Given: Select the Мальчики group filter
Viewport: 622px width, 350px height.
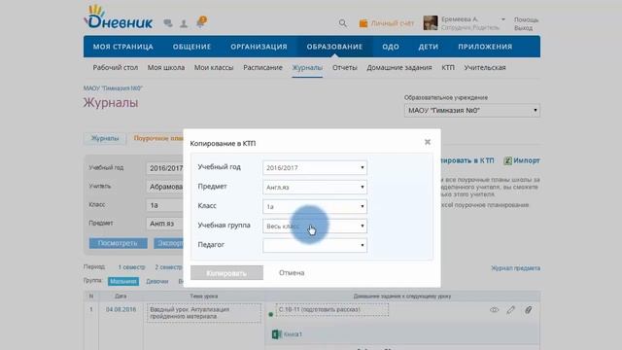Looking at the screenshot, I should (x=123, y=281).
